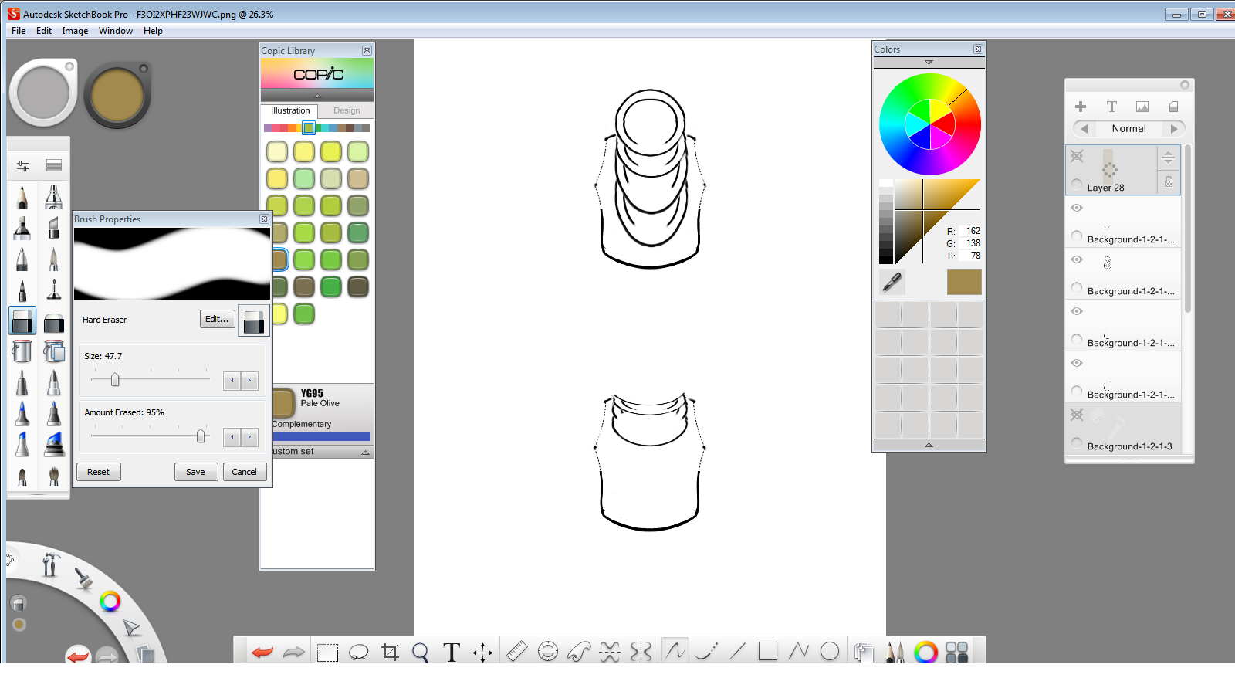
Task: Select the Text tool in bottom toolbar
Action: pyautogui.click(x=452, y=653)
